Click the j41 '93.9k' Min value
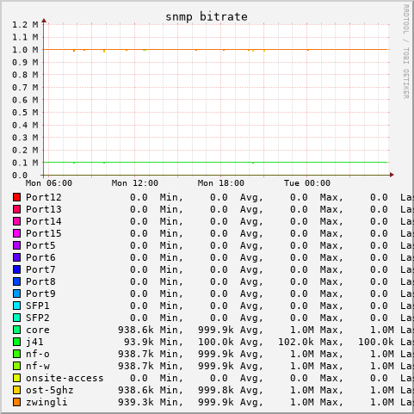This screenshot has height=414, width=414. [x=139, y=342]
